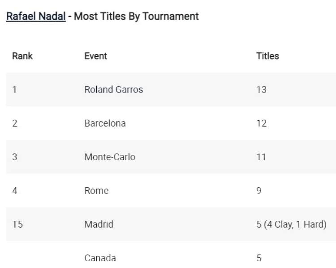Click the Titles column header
Image resolution: width=336 pixels, height=268 pixels.
(x=267, y=56)
